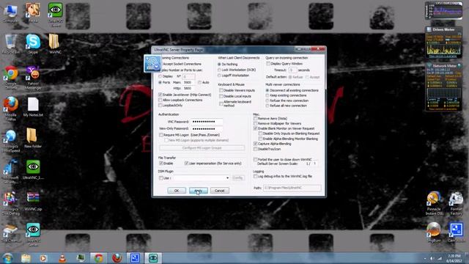469x264 pixels.
Task: Open Pinnacle Instant DVD desktop shortcut
Action: (434, 203)
